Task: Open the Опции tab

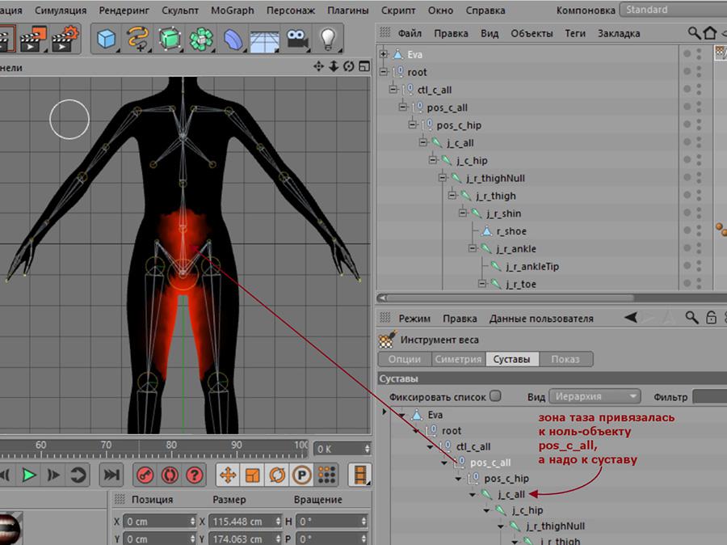Action: click(404, 359)
